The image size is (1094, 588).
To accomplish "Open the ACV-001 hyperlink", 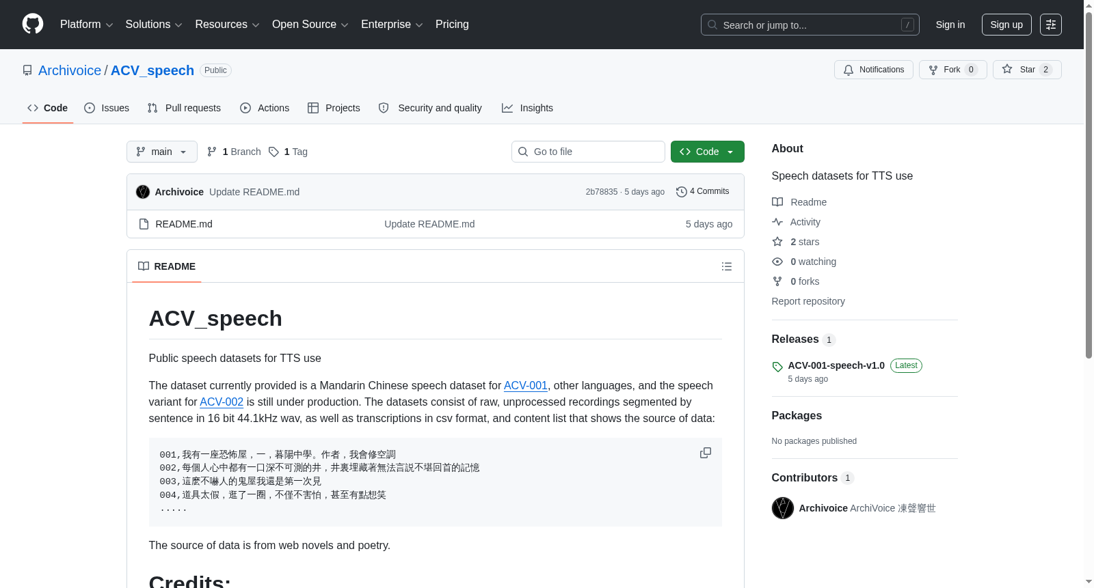I will click(526, 386).
